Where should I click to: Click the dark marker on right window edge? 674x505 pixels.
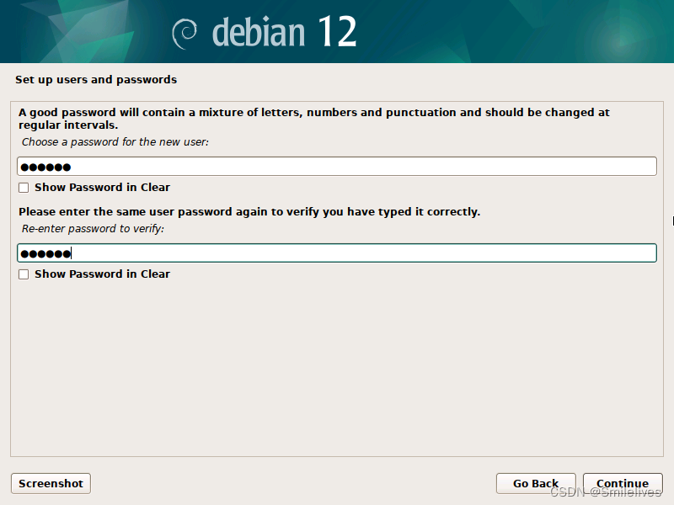pos(671,221)
